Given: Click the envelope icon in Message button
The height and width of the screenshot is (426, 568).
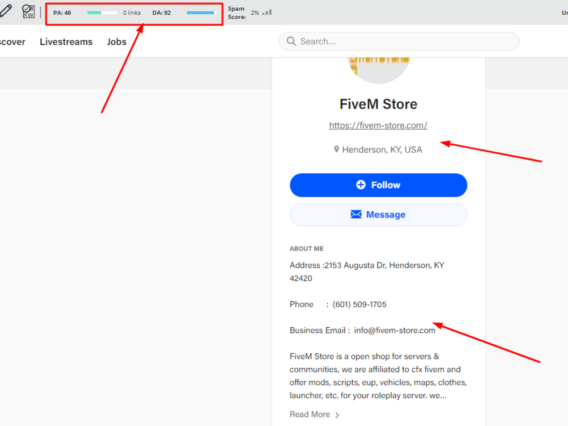Looking at the screenshot, I should click(x=356, y=215).
